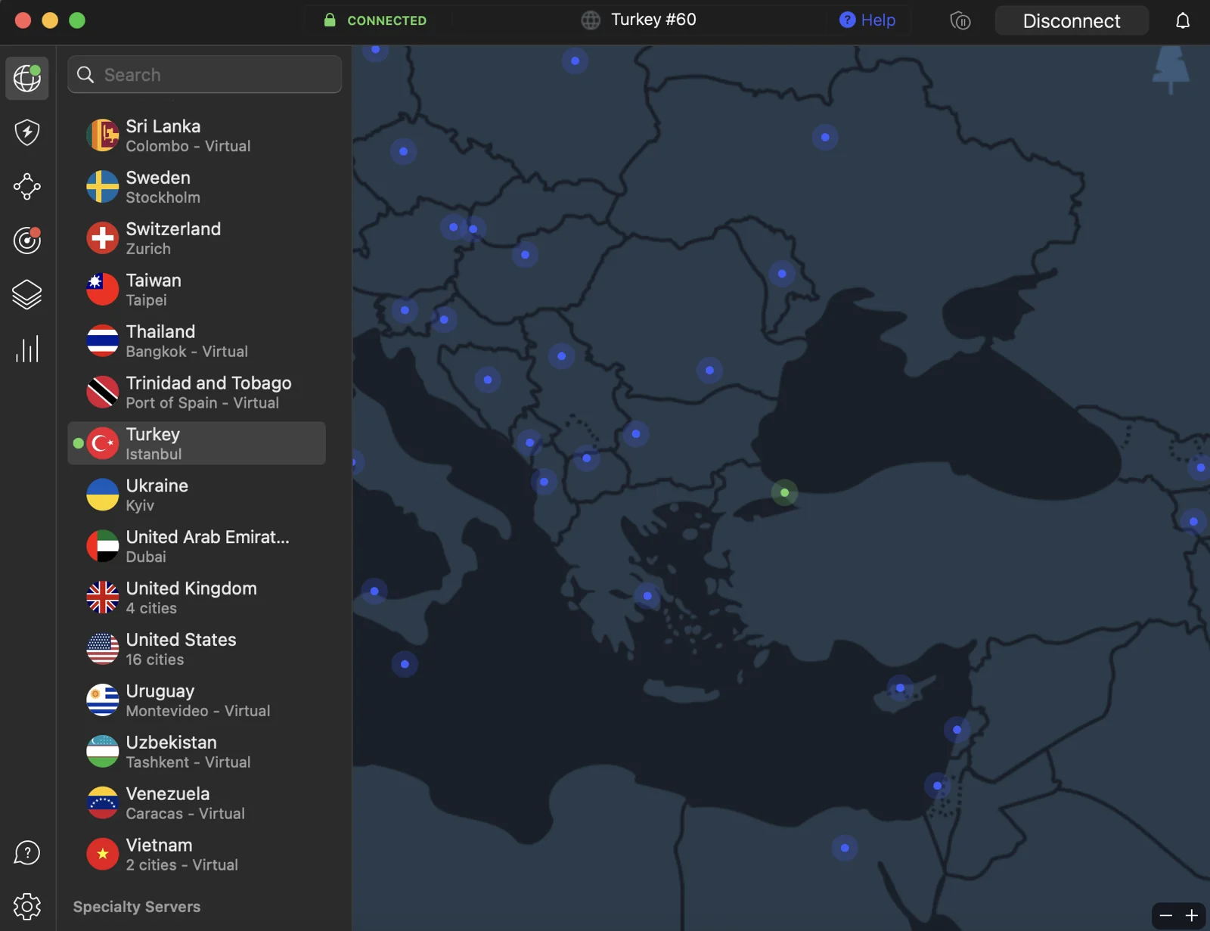Screen dimensions: 1210x931
Task: Open the Threat Protection shield panel
Action: point(26,132)
